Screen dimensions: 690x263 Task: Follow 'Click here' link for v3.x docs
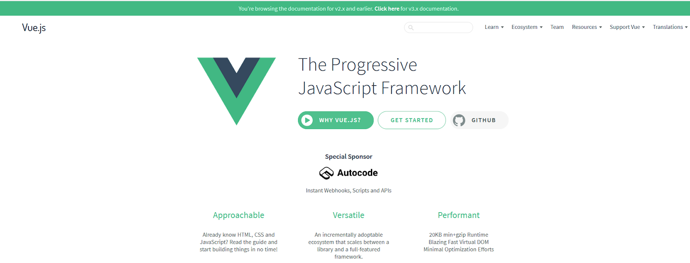coord(387,9)
